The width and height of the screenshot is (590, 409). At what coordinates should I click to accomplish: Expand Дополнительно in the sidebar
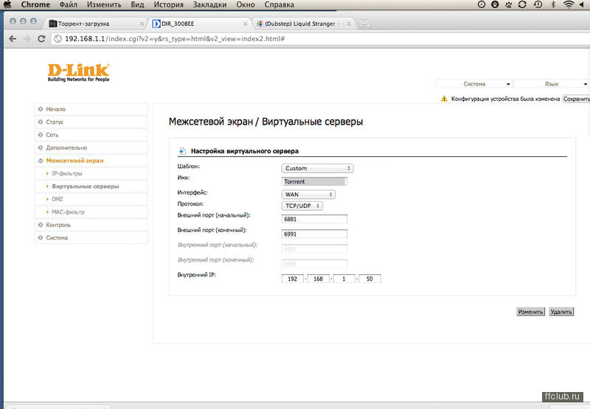point(91,147)
